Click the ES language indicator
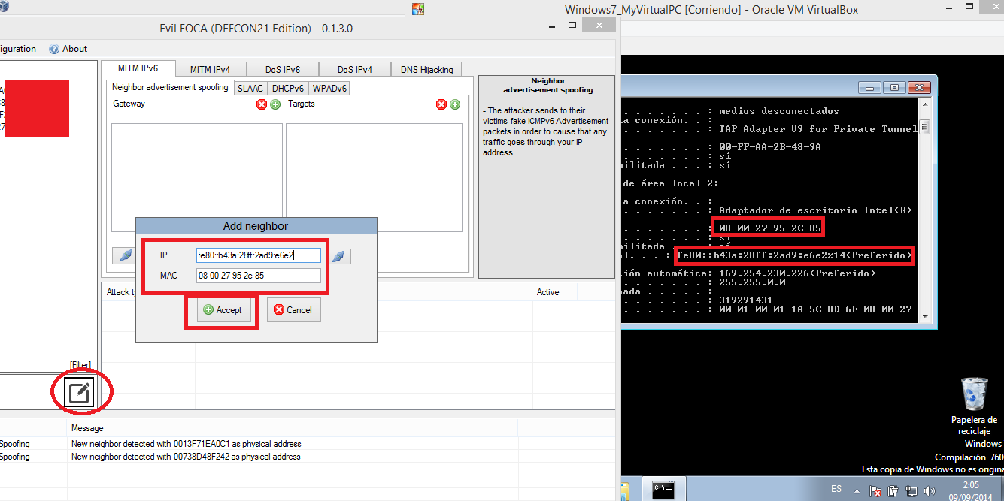 pos(836,489)
